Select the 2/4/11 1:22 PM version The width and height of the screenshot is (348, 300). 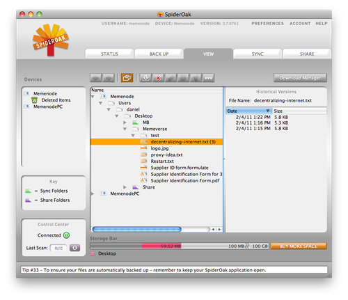click(276, 117)
